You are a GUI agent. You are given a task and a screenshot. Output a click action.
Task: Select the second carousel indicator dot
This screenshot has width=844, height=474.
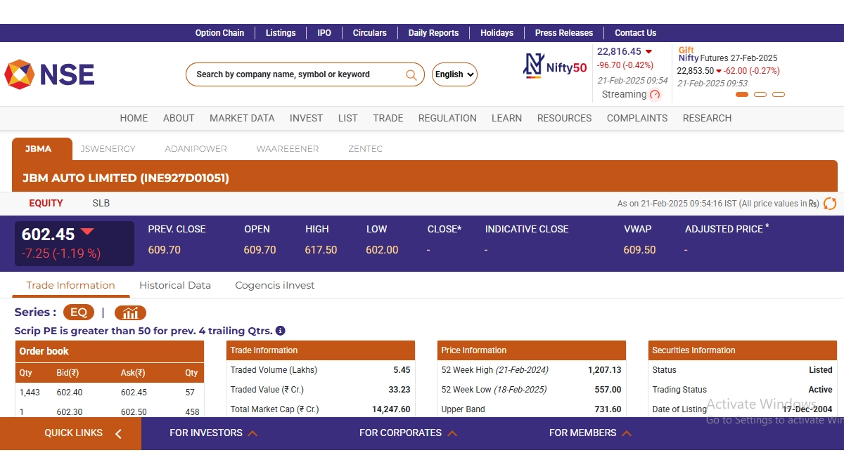pyautogui.click(x=760, y=94)
